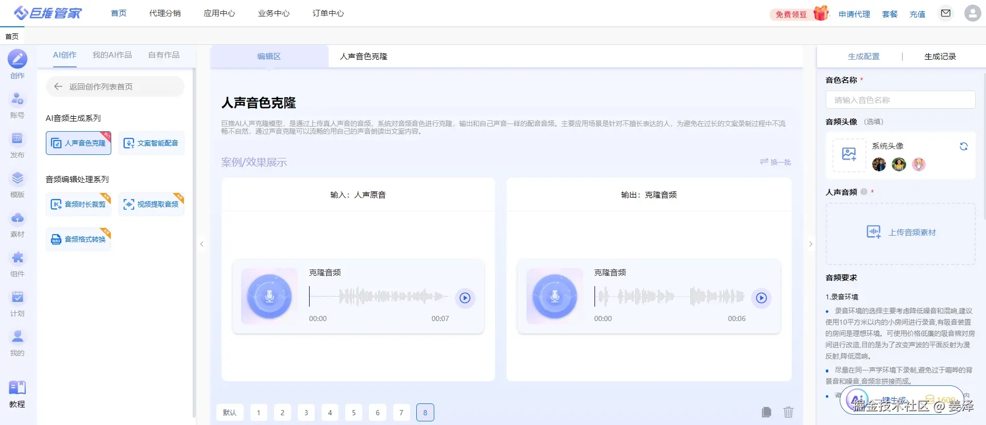Screen dimensions: 986x425
Task: Click the 充值 link
Action: 917,14
